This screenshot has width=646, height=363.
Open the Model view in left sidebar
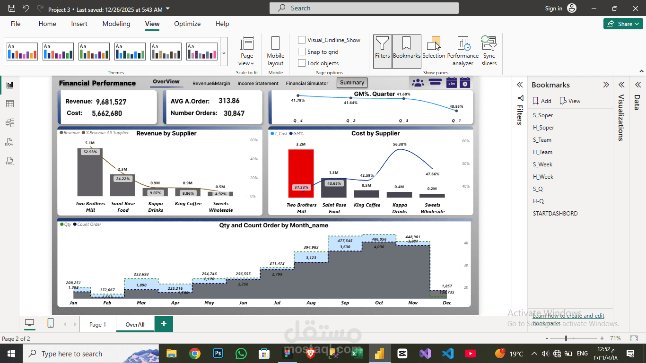pyautogui.click(x=10, y=123)
